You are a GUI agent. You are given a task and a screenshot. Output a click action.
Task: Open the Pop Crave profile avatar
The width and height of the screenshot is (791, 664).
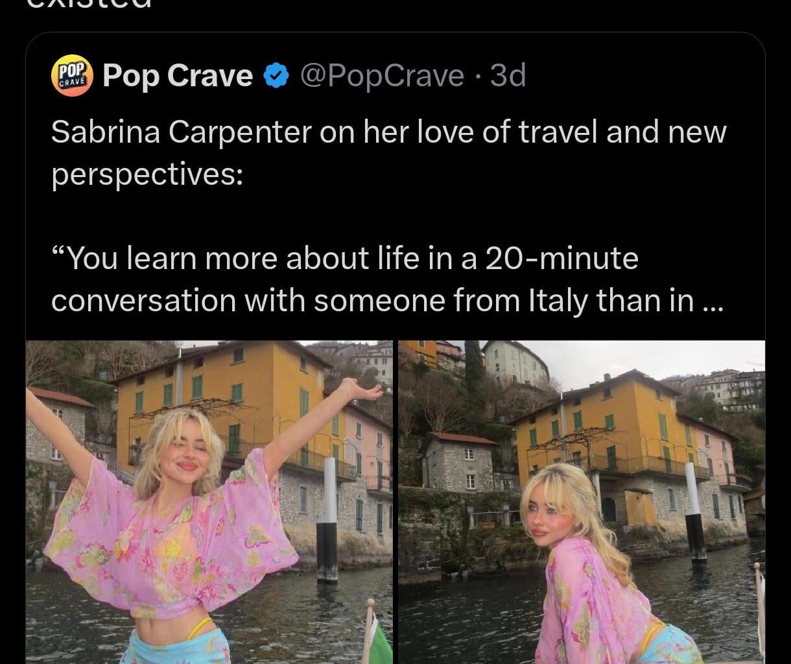(x=72, y=76)
